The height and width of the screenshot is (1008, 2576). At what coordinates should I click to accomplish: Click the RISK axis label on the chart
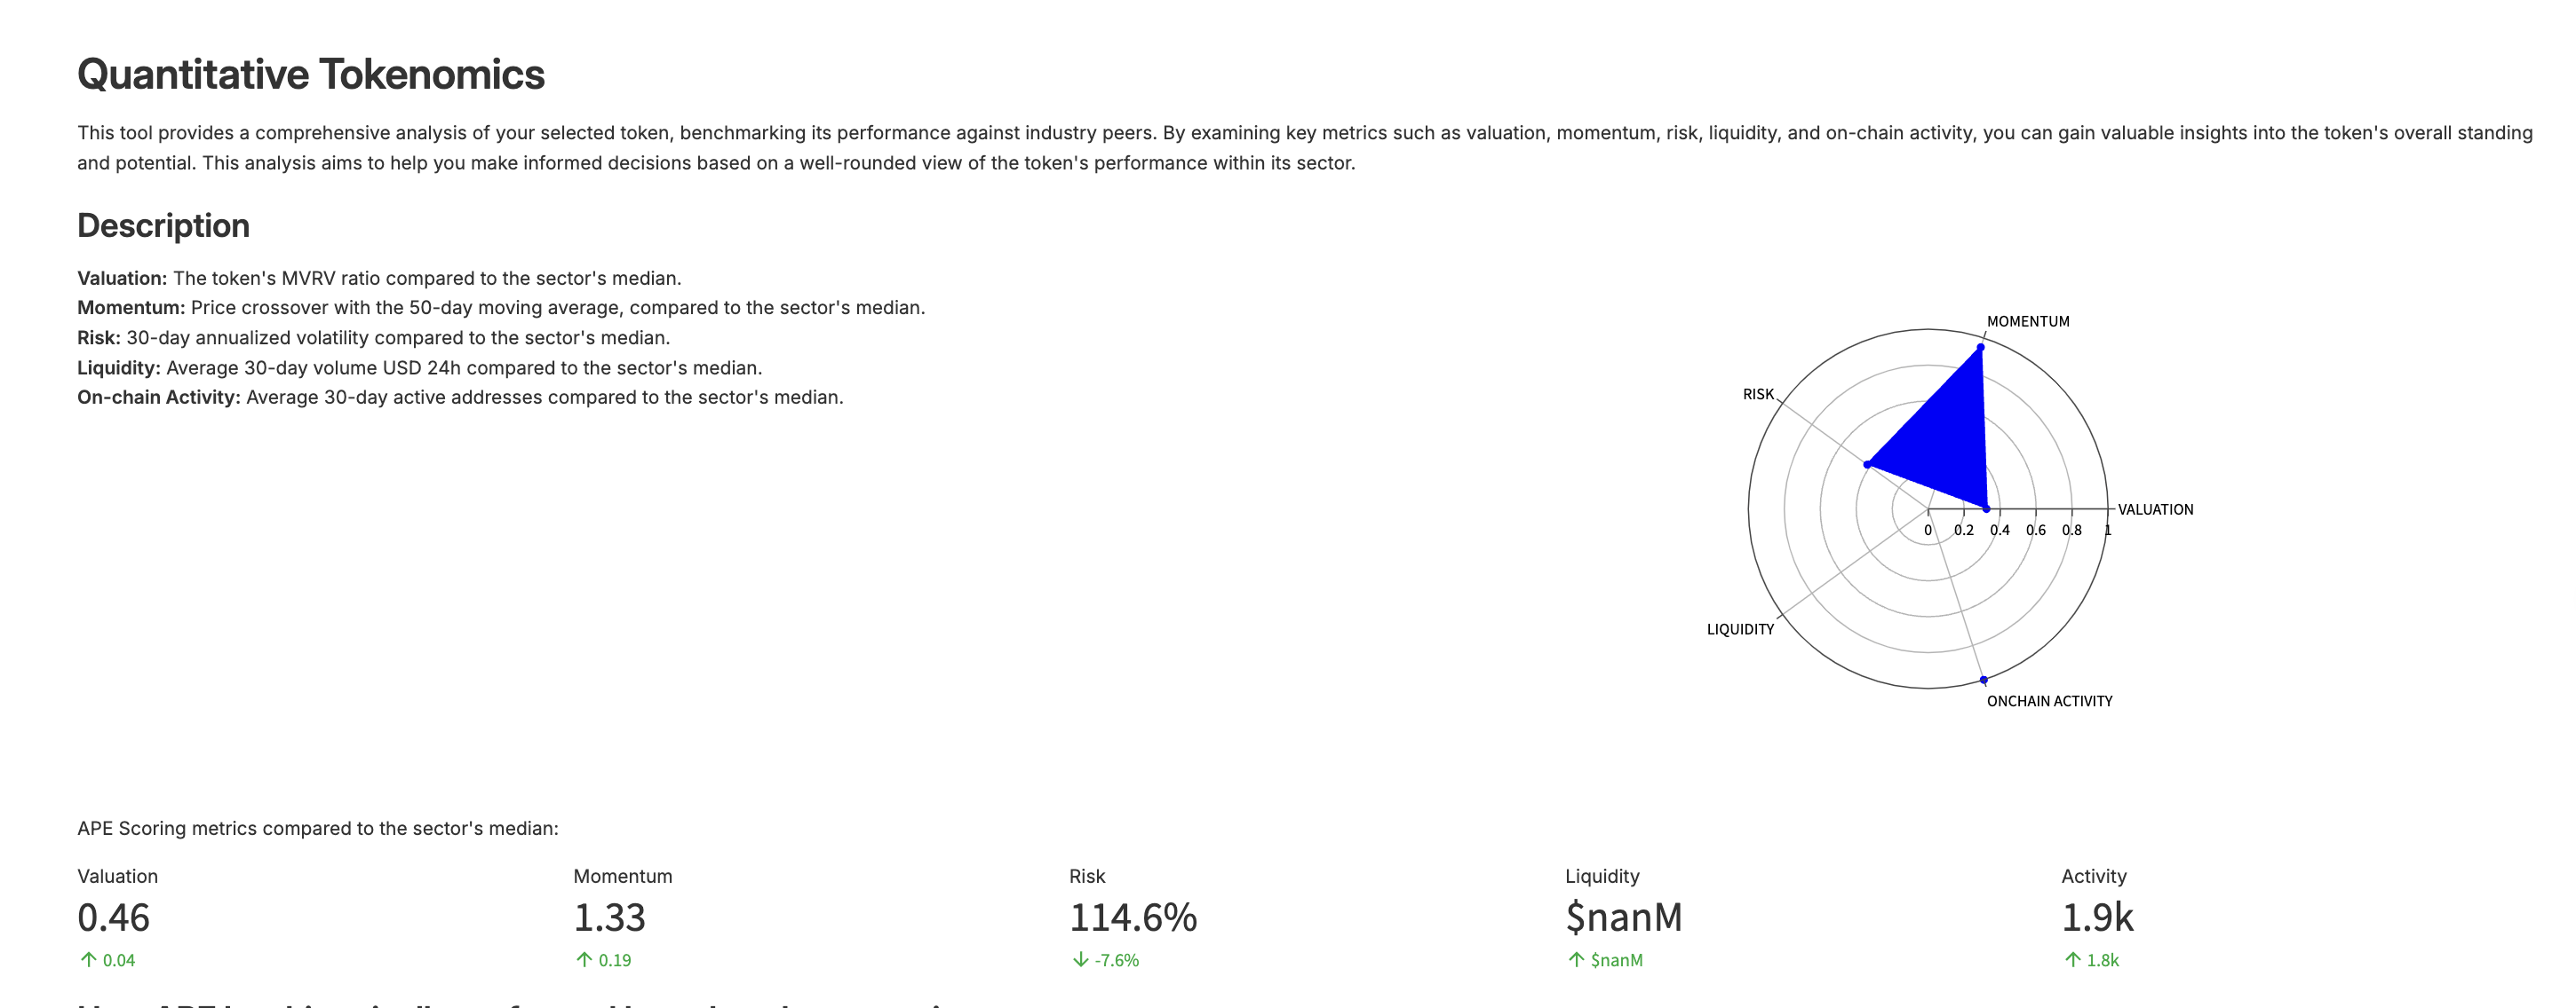[x=1758, y=395]
